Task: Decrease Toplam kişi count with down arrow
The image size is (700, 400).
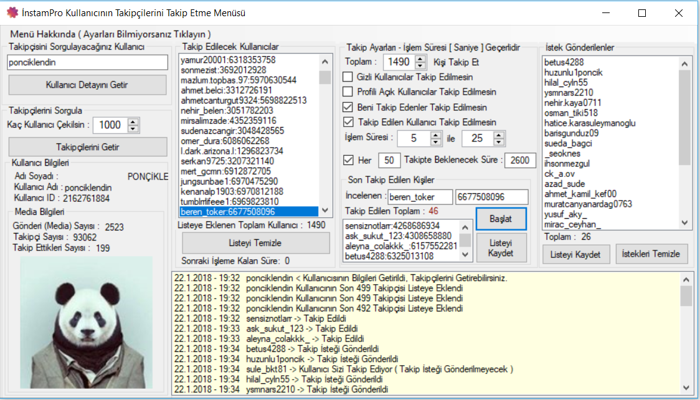Action: [x=420, y=65]
